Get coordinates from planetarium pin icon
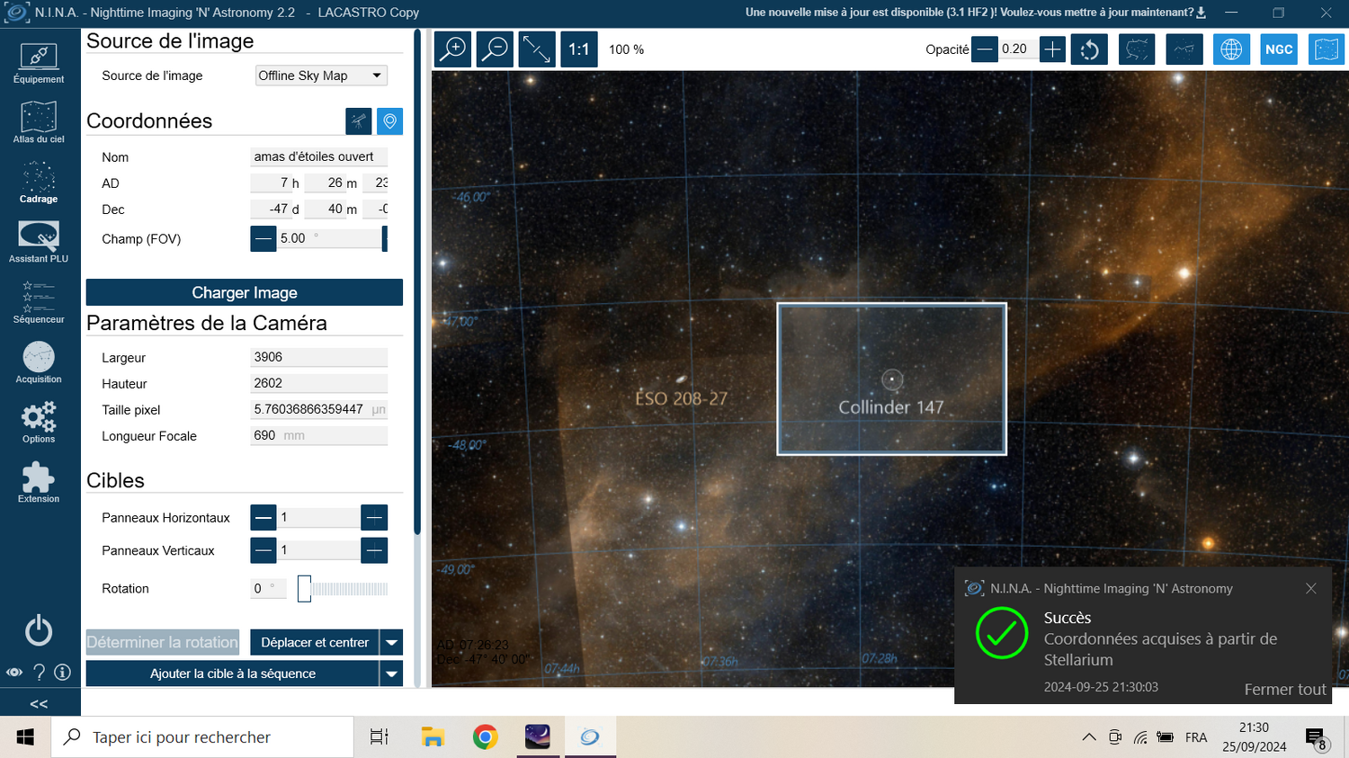The height and width of the screenshot is (758, 1349). tap(389, 121)
